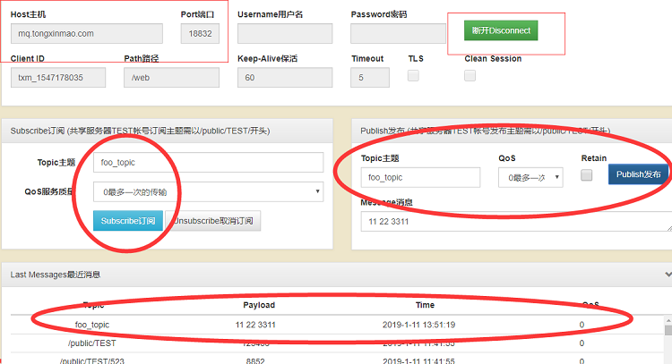Click the green Disconnect button

501,30
